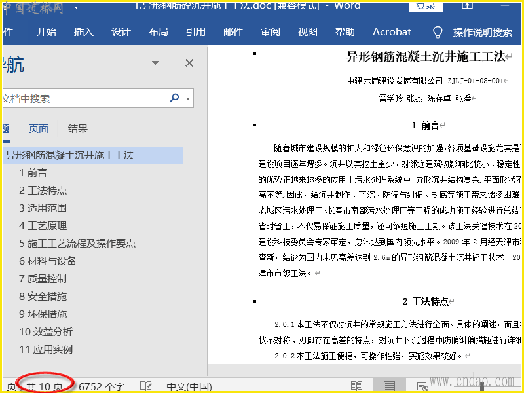Click the line ending 津市市级工法。
The image size is (524, 393).
pos(285,274)
